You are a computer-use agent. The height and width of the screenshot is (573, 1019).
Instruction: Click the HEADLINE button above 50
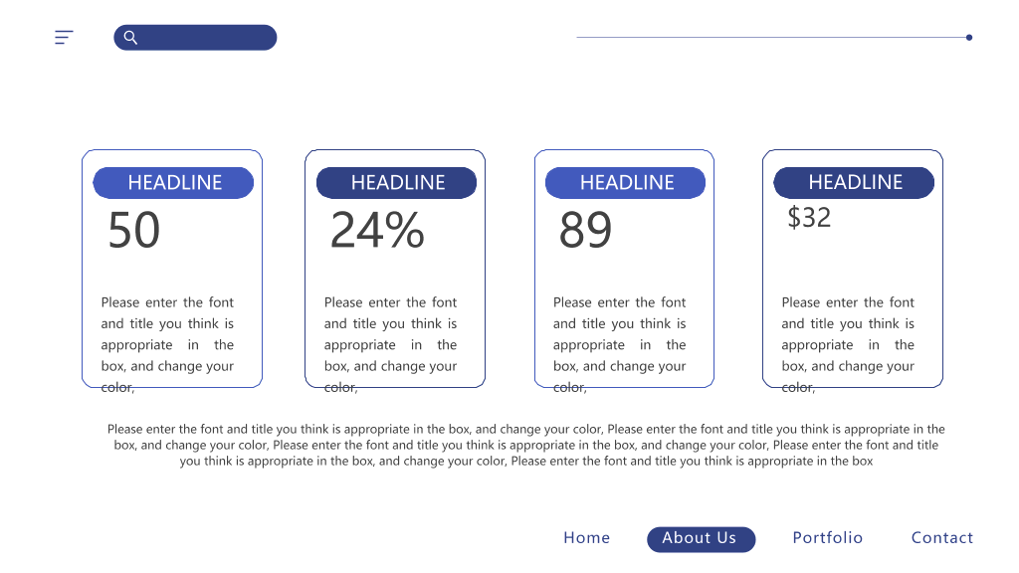pyautogui.click(x=173, y=183)
